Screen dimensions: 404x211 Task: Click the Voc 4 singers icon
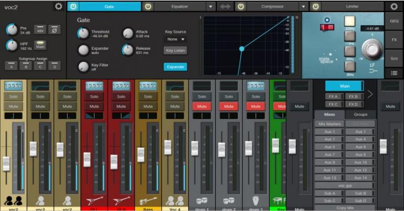pyautogui.click(x=175, y=201)
